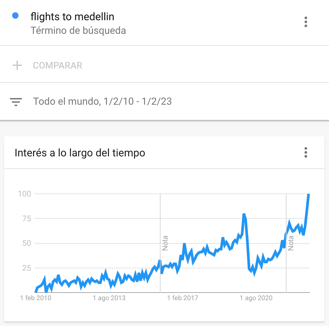Open the Todo el mundo date range filter
Image resolution: width=329 pixels, height=326 pixels.
click(102, 101)
